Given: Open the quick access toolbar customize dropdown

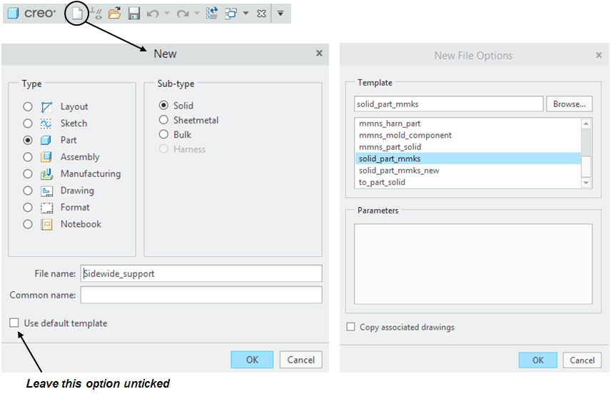Looking at the screenshot, I should point(280,14).
